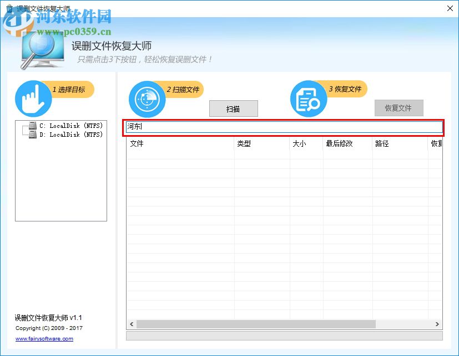Select C: LocalDisk (NTFS) in the drive list
The height and width of the screenshot is (356, 459).
pos(67,126)
